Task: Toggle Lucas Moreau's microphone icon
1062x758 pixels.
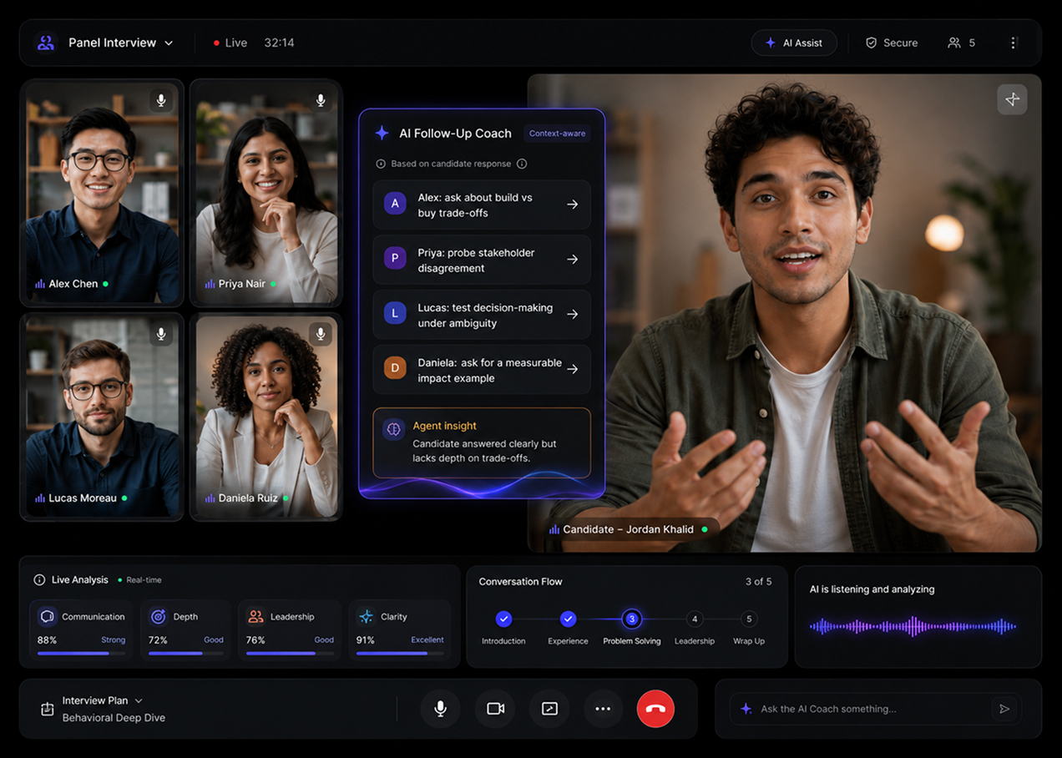Action: tap(161, 334)
